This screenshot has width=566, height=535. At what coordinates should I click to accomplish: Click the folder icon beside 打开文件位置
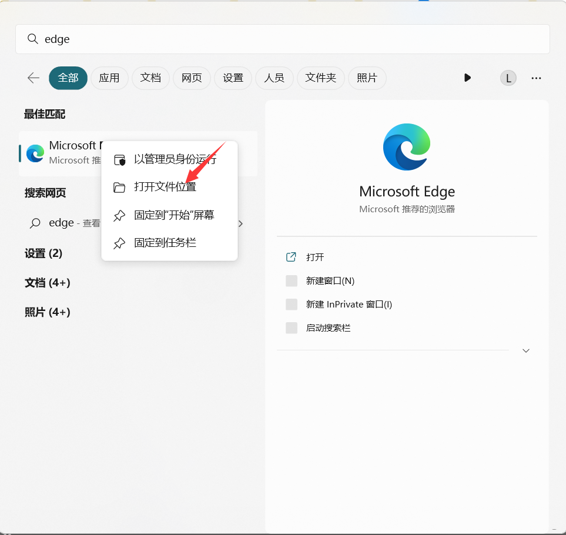pos(119,188)
